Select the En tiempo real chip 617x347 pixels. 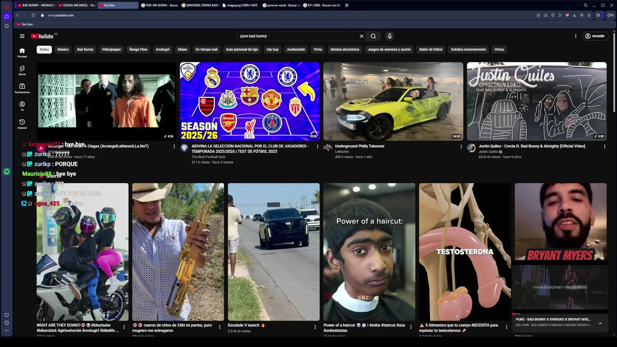[x=206, y=49]
